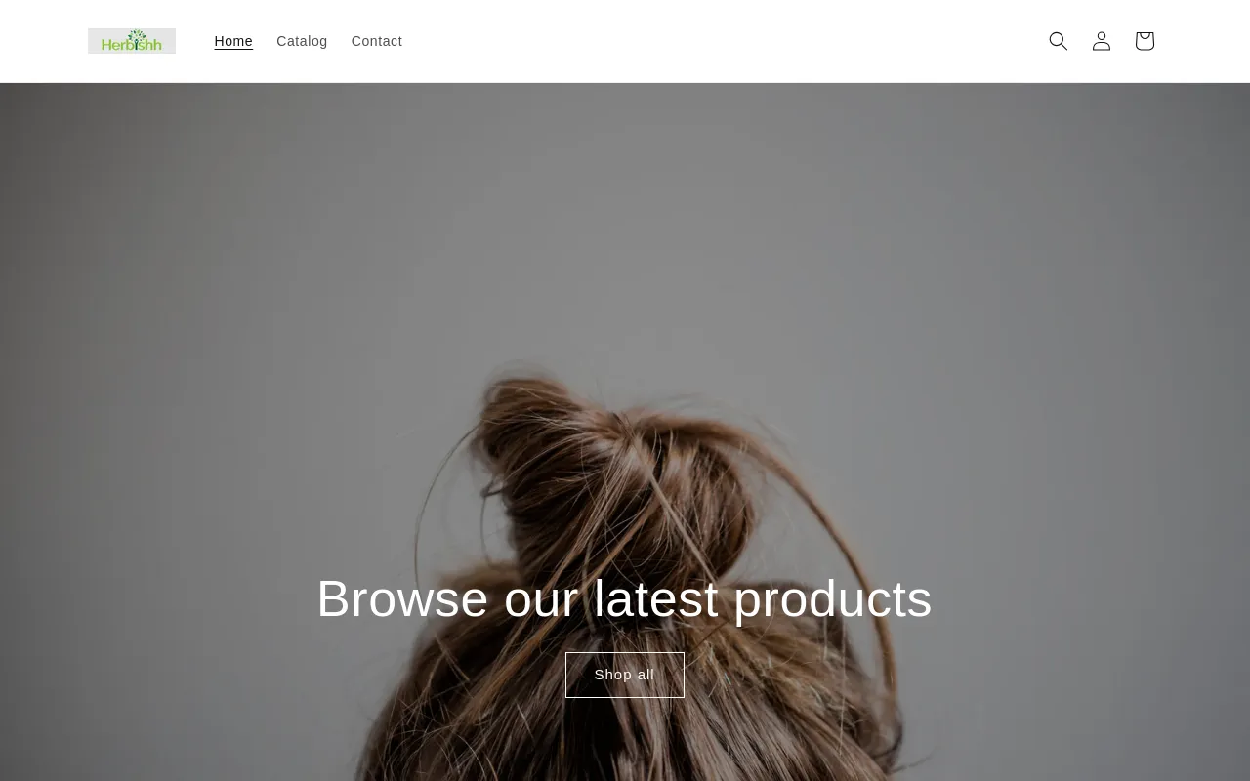1250x781 pixels.
Task: Click the word 'products' in the banner title
Action: tap(833, 600)
